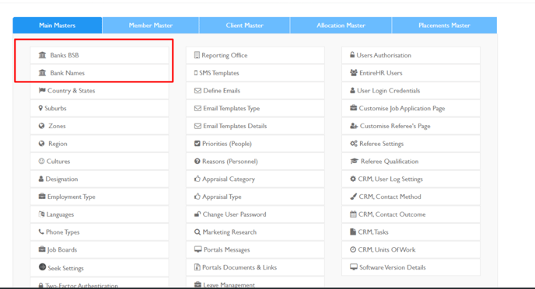This screenshot has width=535, height=289.
Task: Click the briefcase icon for Job Boards
Action: [42, 249]
